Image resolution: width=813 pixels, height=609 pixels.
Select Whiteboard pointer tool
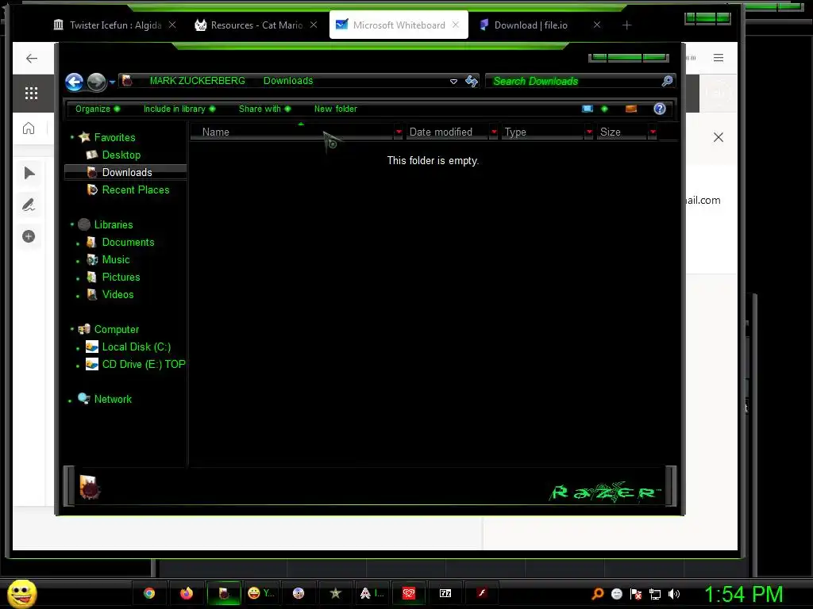tap(29, 173)
